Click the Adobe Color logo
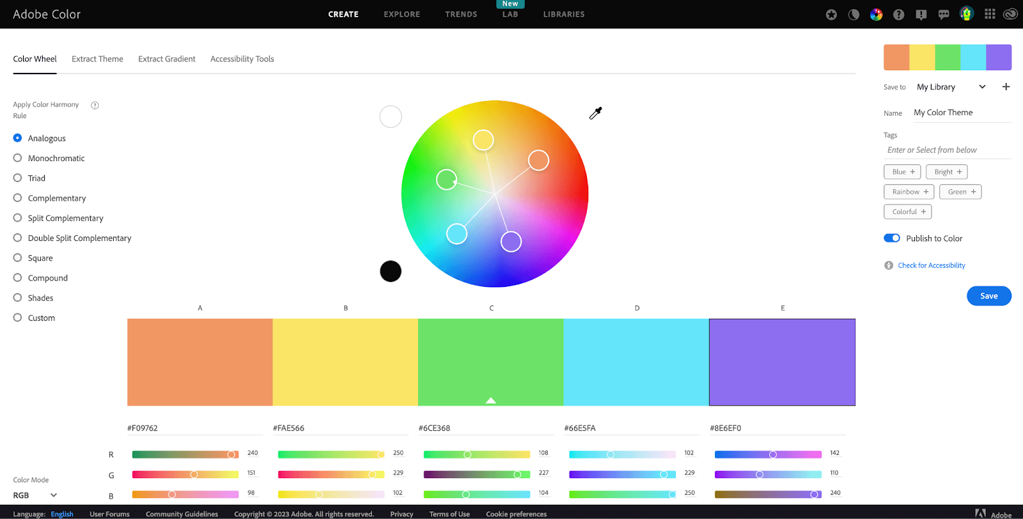 point(47,14)
